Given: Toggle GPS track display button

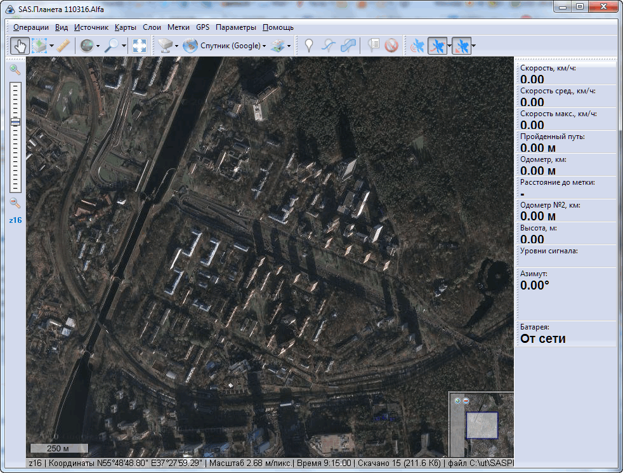Looking at the screenshot, I should 437,46.
